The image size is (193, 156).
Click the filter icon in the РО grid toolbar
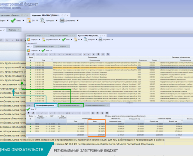[x=28, y=54]
